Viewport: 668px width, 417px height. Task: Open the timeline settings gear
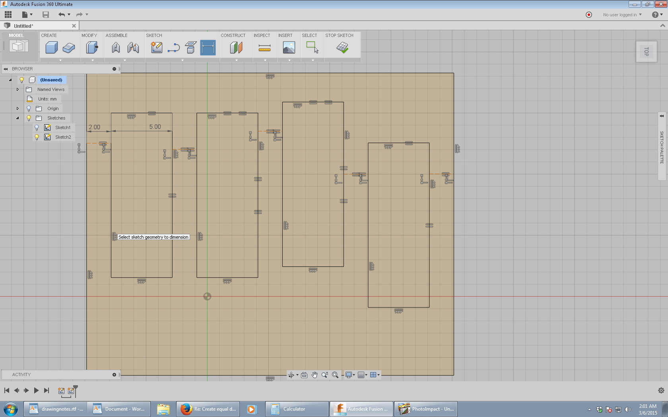pyautogui.click(x=661, y=390)
